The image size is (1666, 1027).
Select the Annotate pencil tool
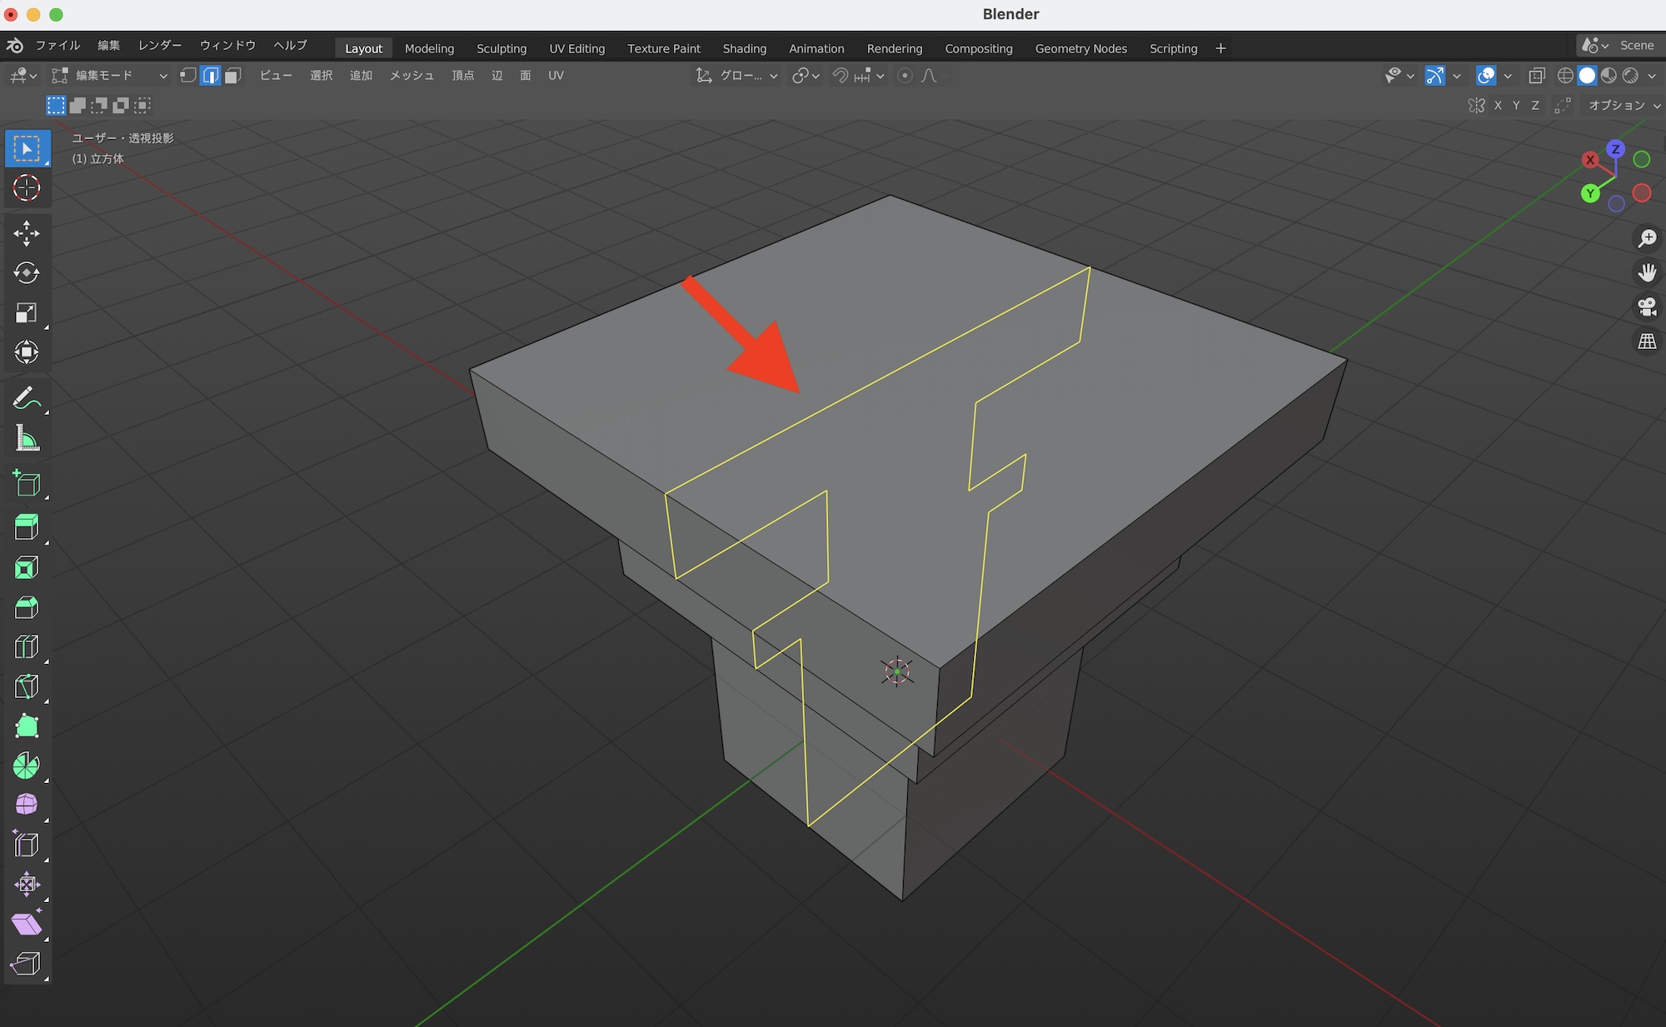(x=27, y=398)
